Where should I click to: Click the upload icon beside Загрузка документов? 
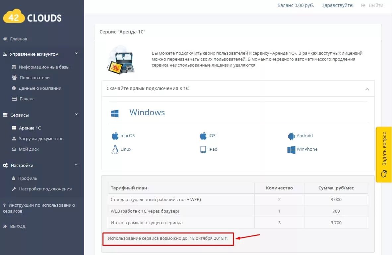(14, 138)
